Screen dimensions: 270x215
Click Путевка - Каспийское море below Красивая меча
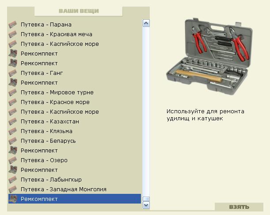pos(60,44)
